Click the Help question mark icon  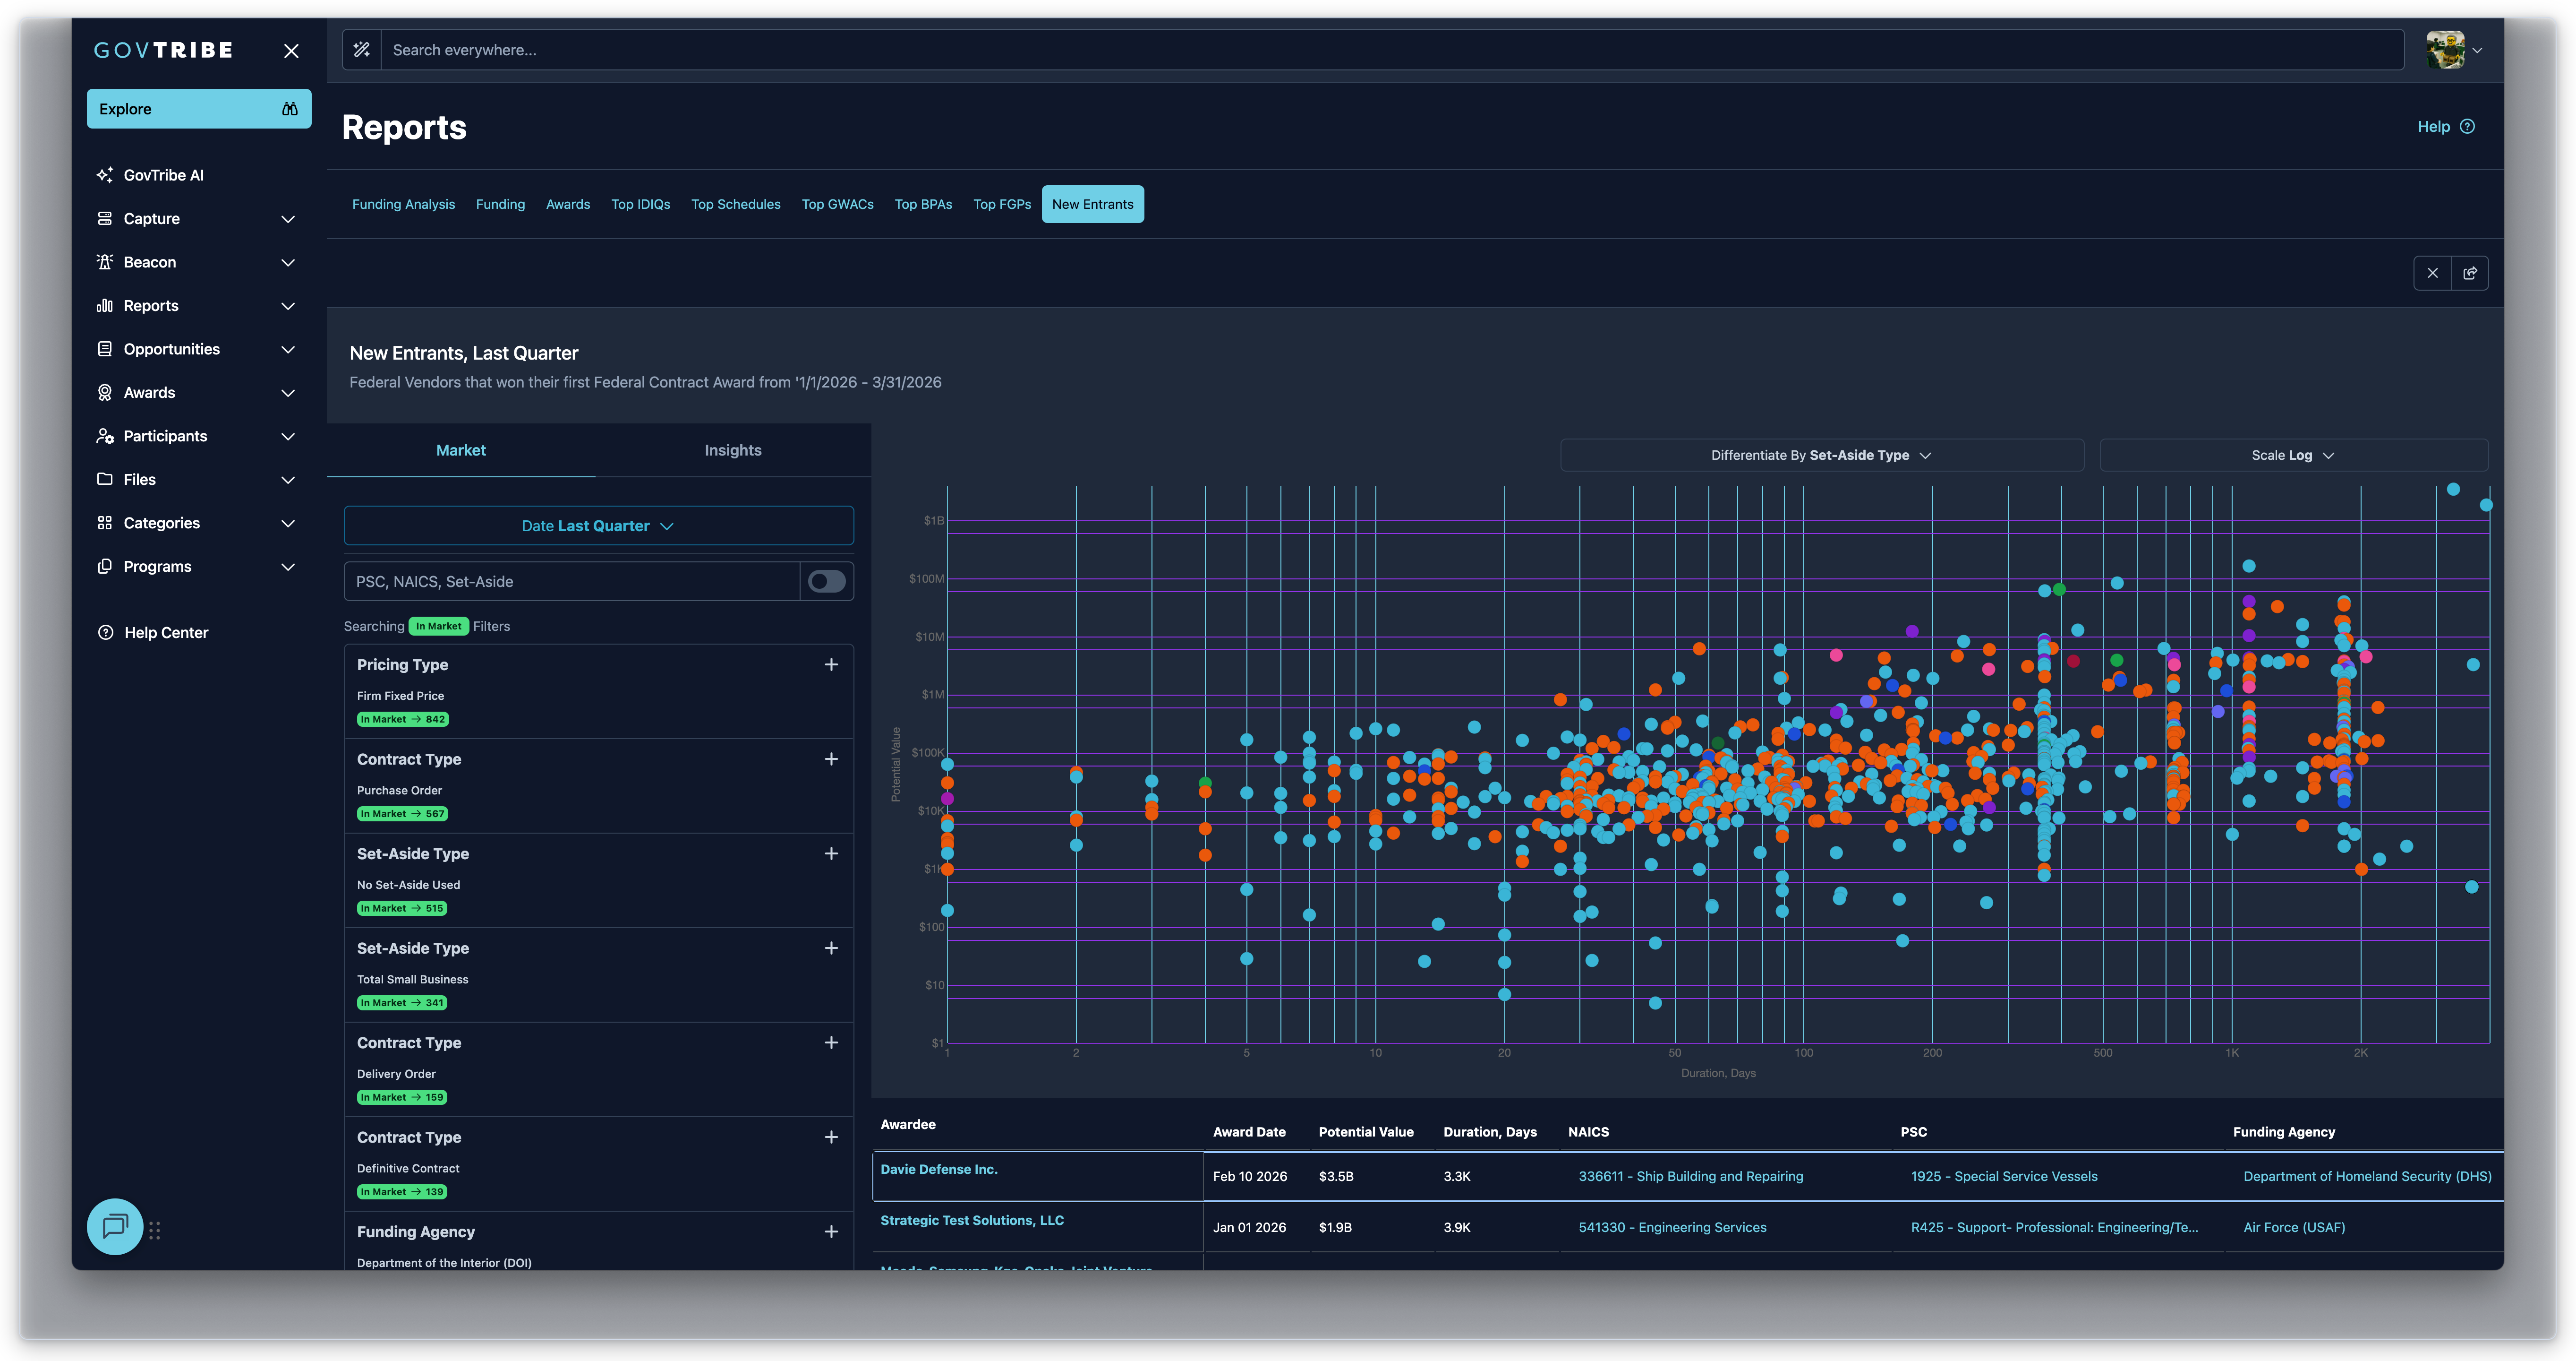pyautogui.click(x=2467, y=127)
